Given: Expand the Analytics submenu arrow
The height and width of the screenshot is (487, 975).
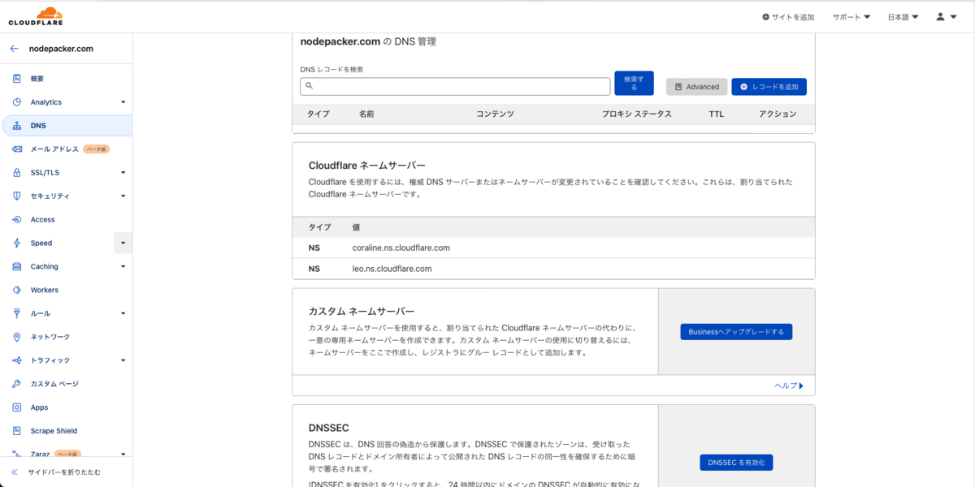Looking at the screenshot, I should 123,102.
